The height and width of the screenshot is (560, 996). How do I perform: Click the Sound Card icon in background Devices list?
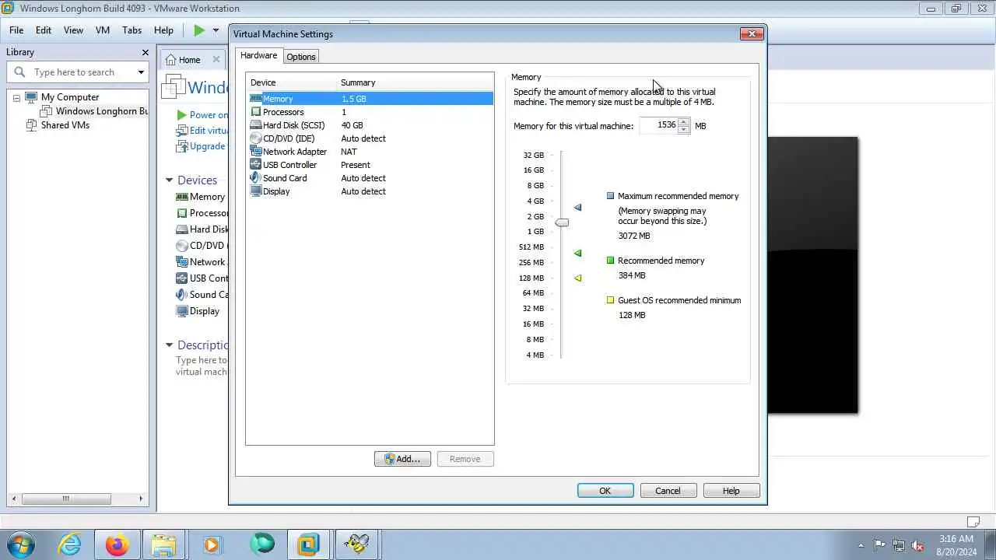click(182, 295)
